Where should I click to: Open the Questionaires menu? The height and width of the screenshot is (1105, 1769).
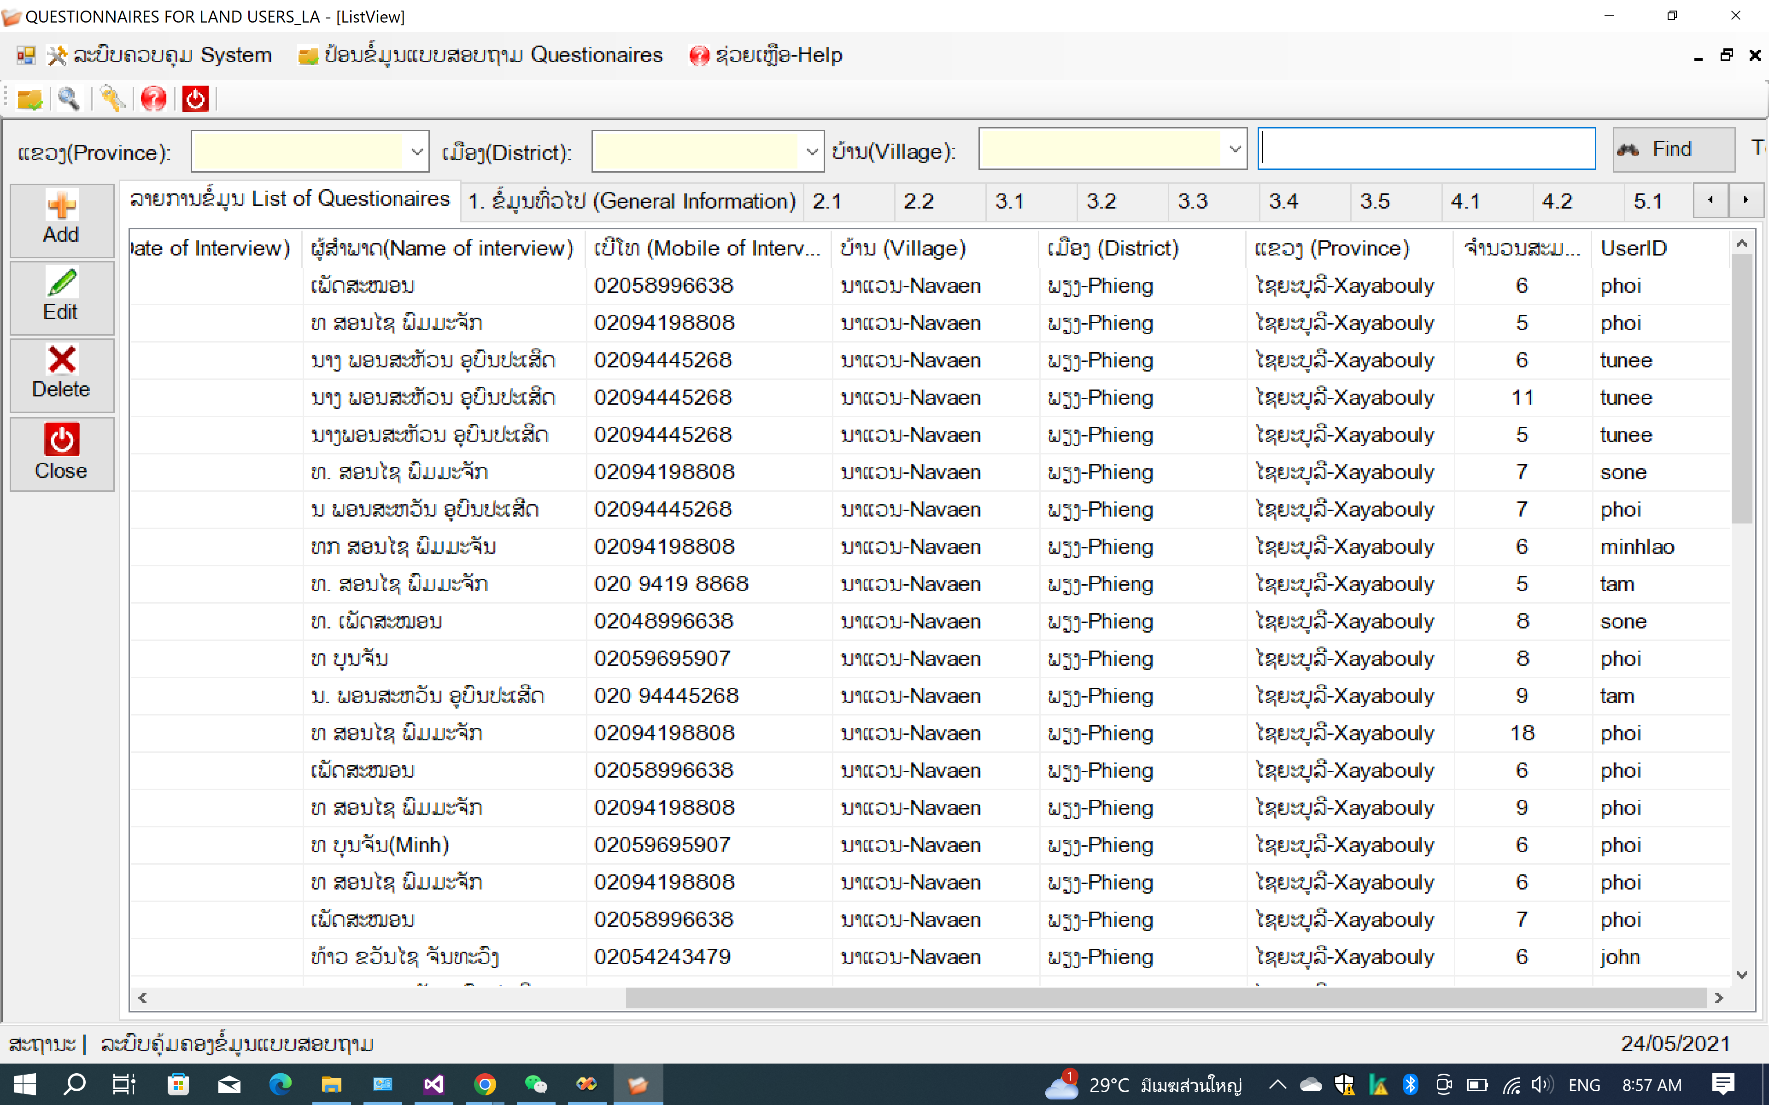point(481,56)
